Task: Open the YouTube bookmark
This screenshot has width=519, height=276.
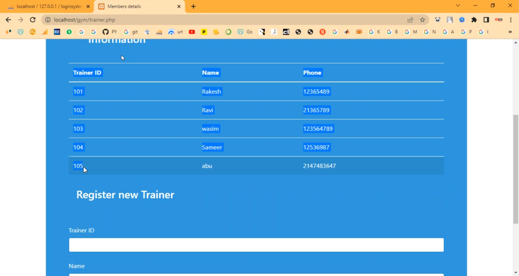Action: 192,32
